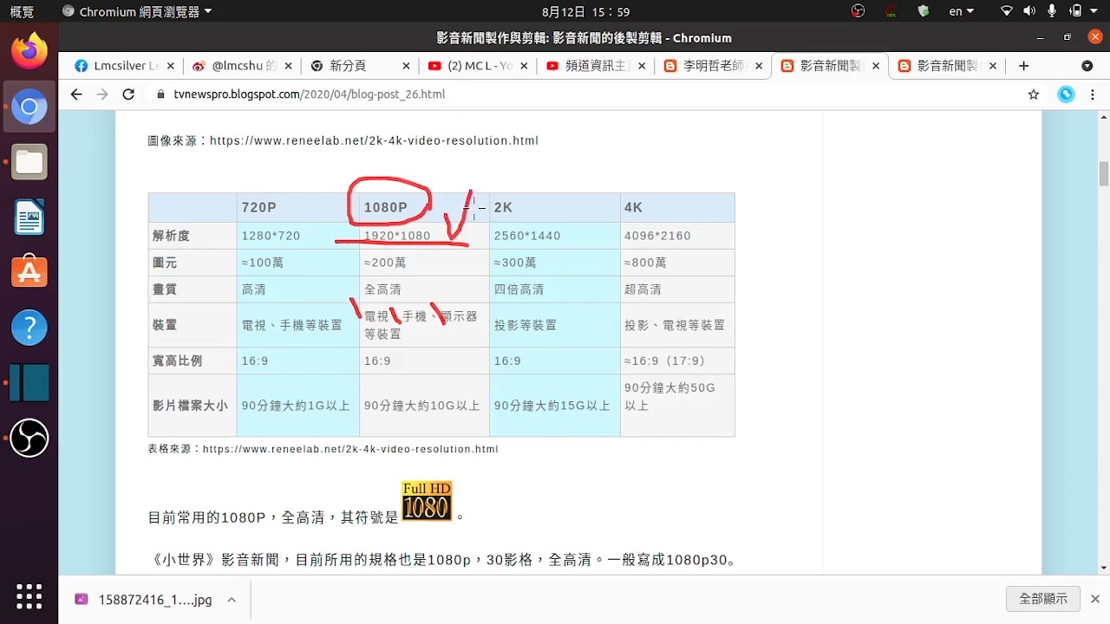The image size is (1110, 624).
Task: Expand the downloaded 158872416_1.jpg chevron
Action: click(x=232, y=599)
